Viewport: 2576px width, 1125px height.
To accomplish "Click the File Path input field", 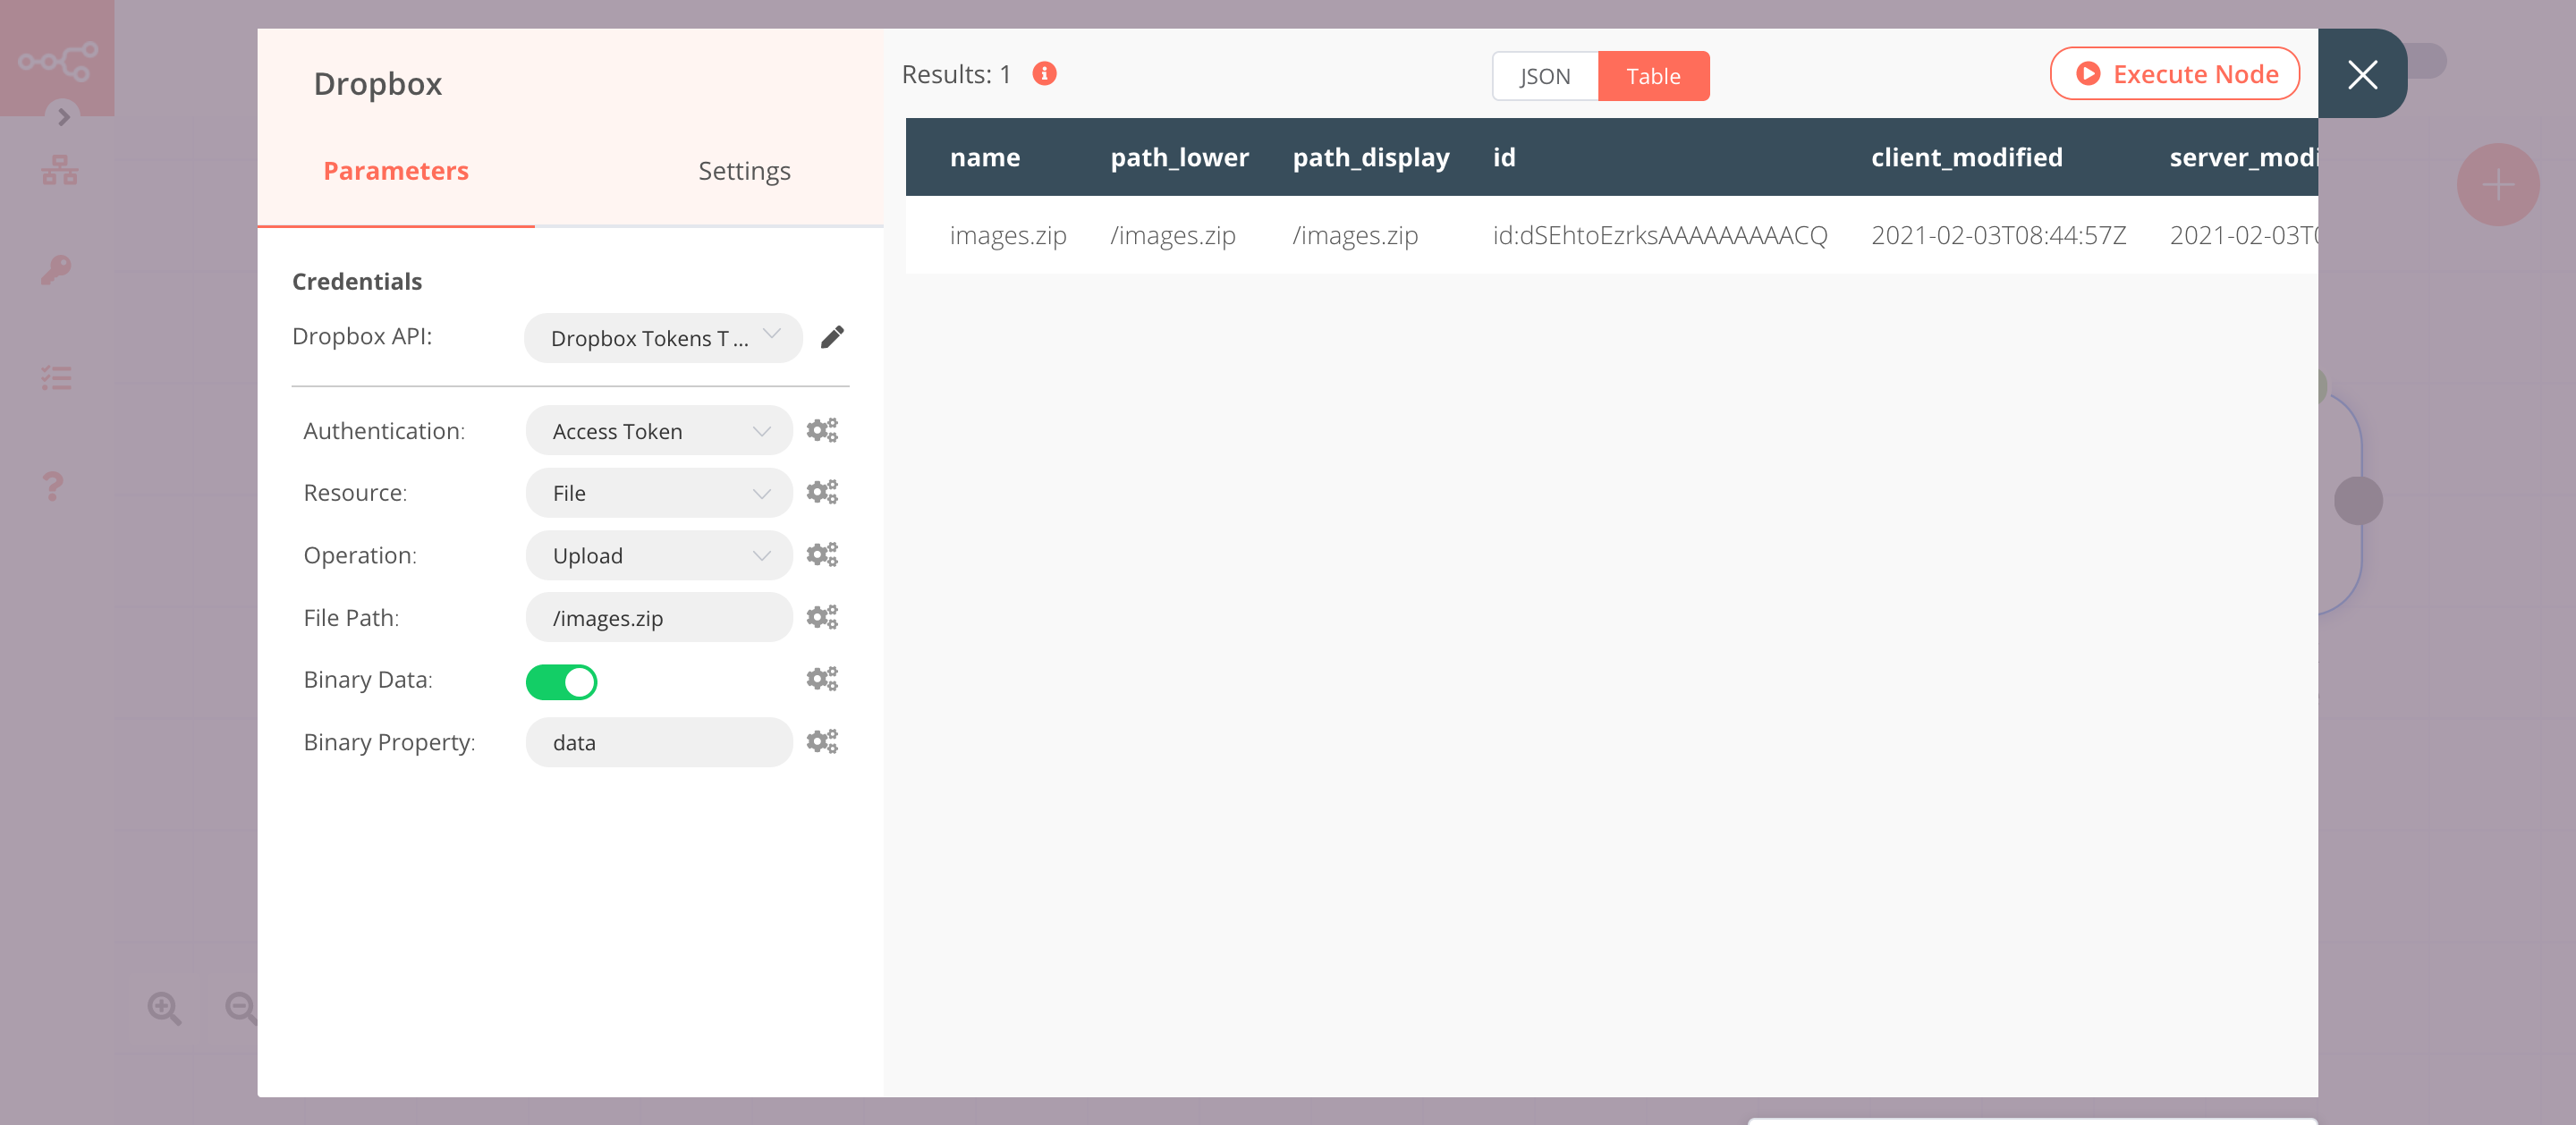I will pos(657,616).
